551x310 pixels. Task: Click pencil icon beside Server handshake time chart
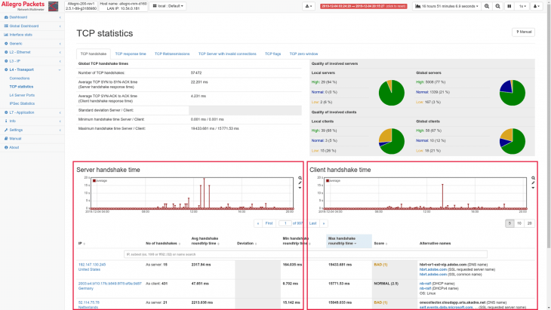[300, 183]
